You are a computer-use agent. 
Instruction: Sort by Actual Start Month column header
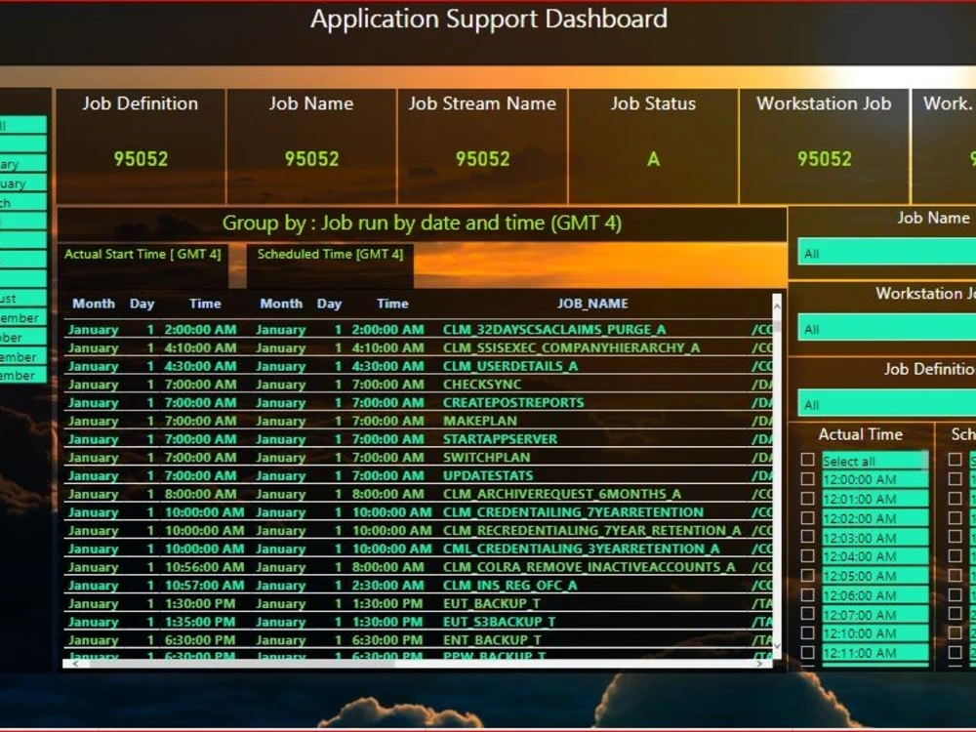click(94, 304)
